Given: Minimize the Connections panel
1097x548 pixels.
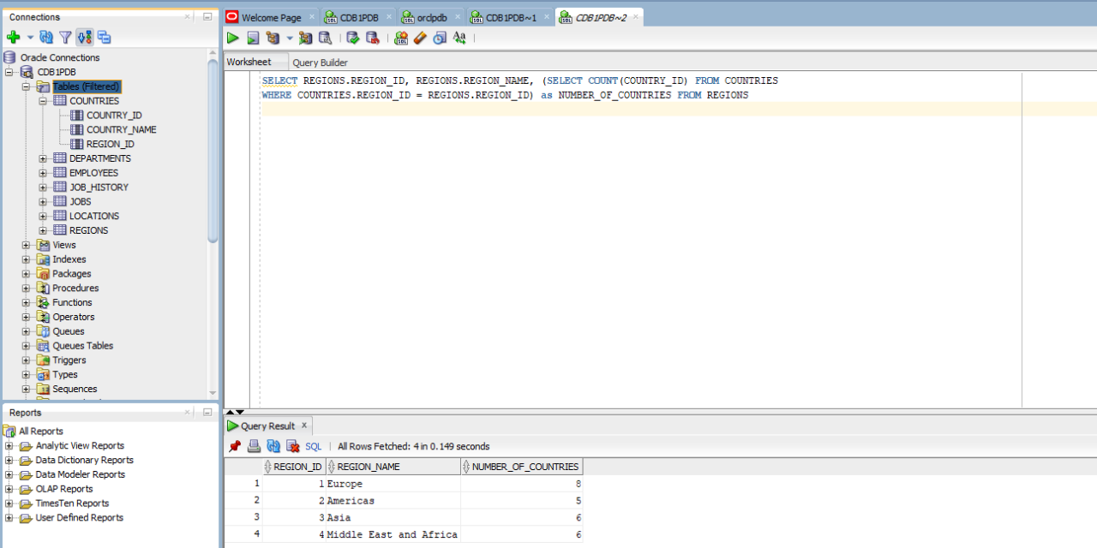Looking at the screenshot, I should 207,16.
